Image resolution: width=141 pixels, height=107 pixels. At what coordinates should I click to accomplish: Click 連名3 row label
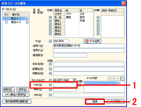tap(59, 27)
